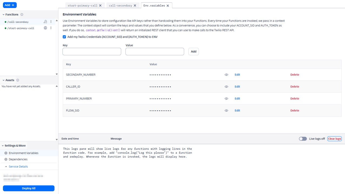Image resolution: width=345 pixels, height=194 pixels.
Task: Open the three-dot menu for /call-secondary
Action: [51, 22]
